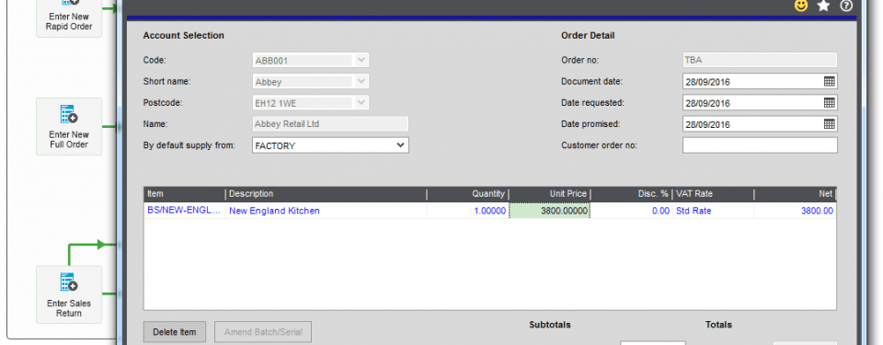Image resolution: width=883 pixels, height=345 pixels.
Task: Select item cell BS/NEW-ENGL...
Action: (184, 211)
